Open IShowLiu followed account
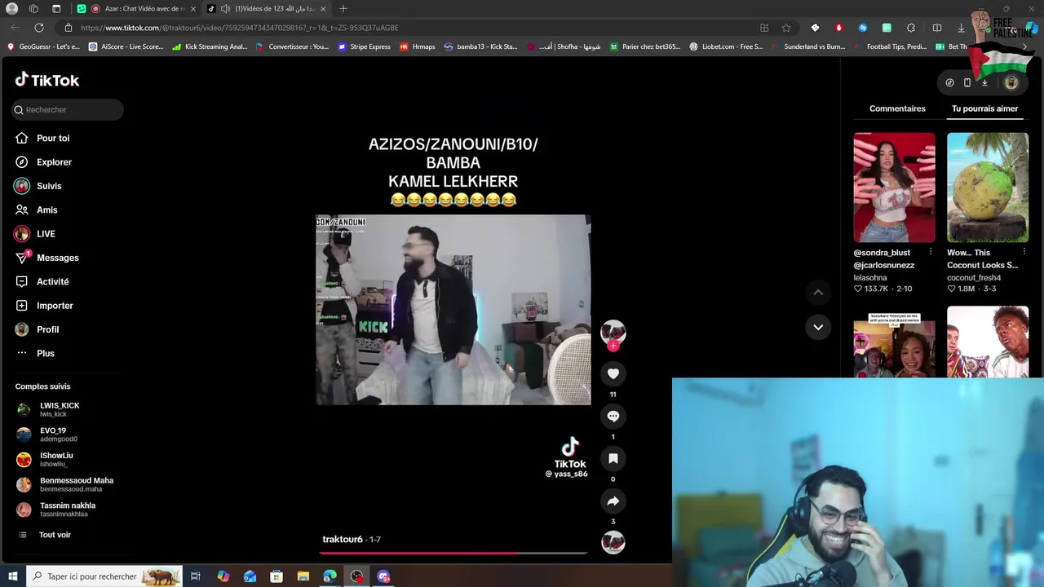The height and width of the screenshot is (587, 1044). coord(45,459)
